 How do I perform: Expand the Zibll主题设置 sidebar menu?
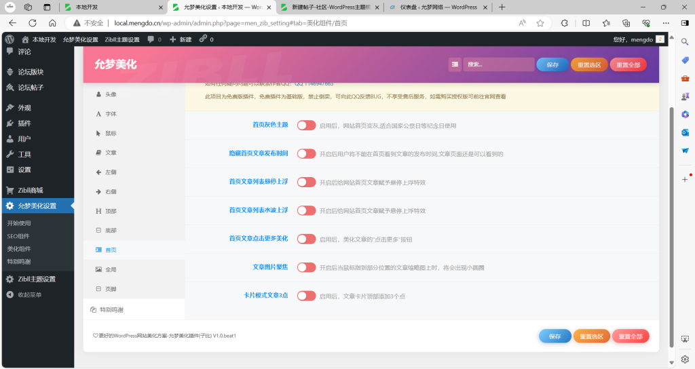click(36, 279)
